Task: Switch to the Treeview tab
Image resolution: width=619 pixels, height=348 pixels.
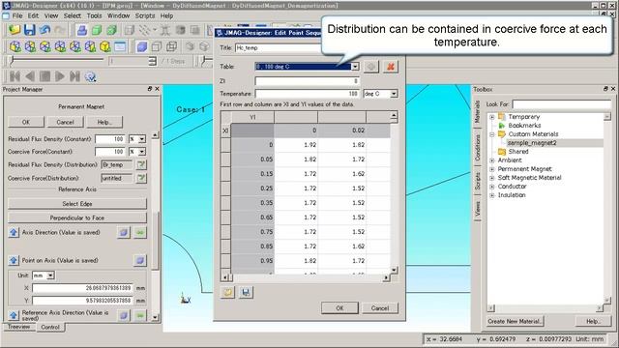Action: [18, 327]
